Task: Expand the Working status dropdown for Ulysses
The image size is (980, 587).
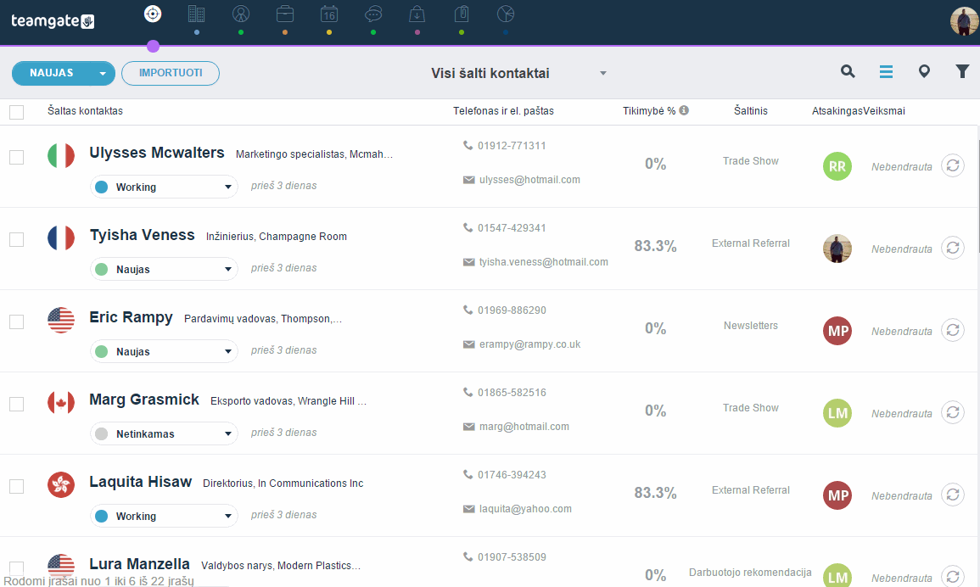Action: click(x=164, y=187)
